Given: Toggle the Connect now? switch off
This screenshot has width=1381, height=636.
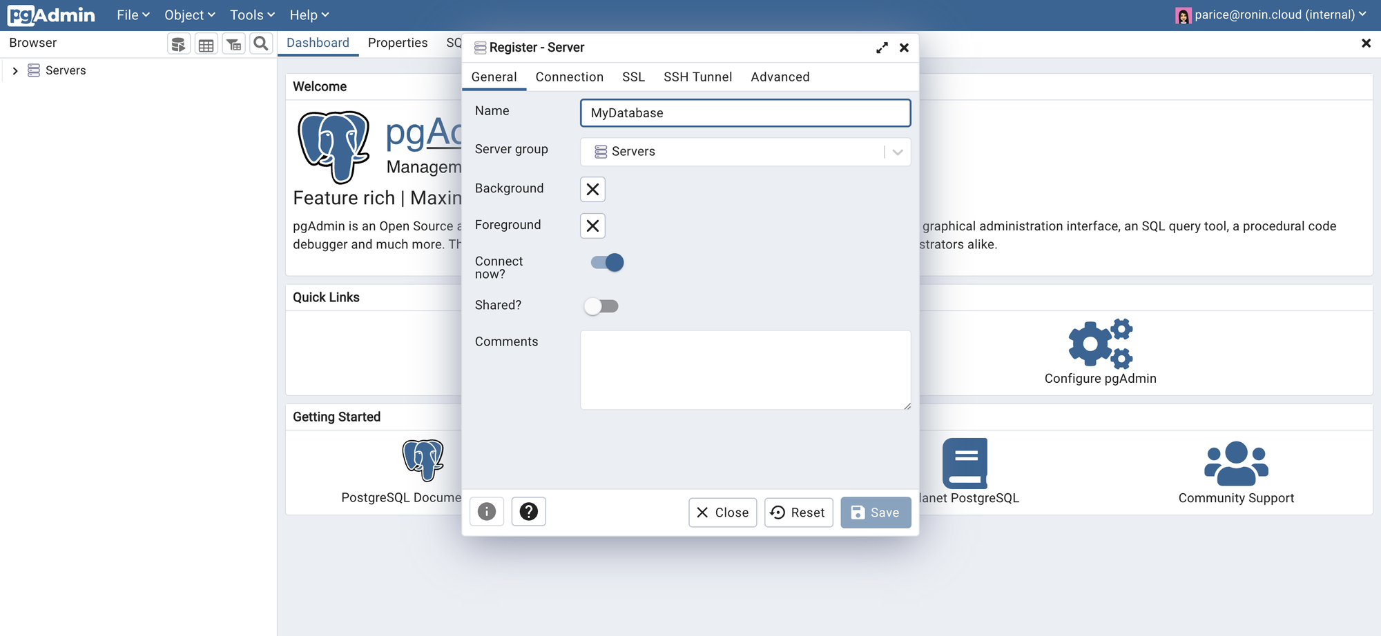Looking at the screenshot, I should pyautogui.click(x=608, y=262).
